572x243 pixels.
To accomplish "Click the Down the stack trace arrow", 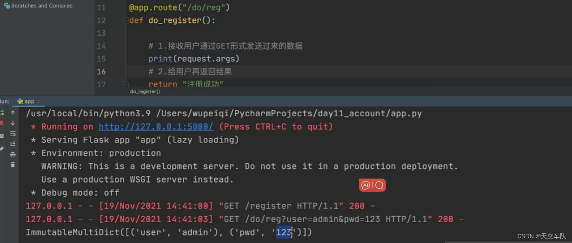I will [x=13, y=123].
